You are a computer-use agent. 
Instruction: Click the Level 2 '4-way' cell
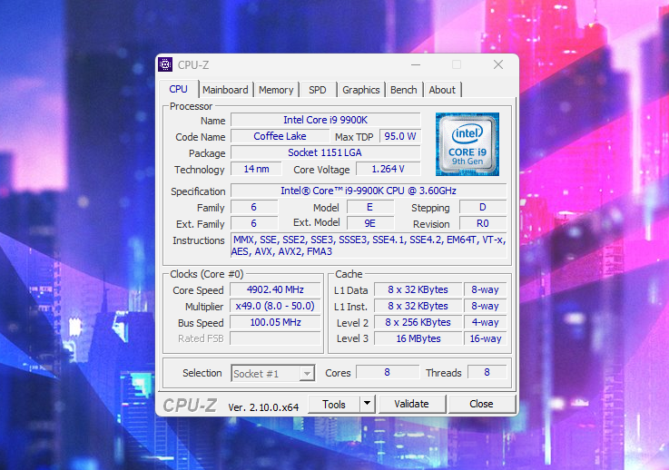click(x=485, y=322)
